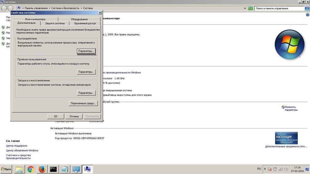Viewport: 310px width, 174px height.
Task: Switch to the 'Защита системы' tab
Action: coord(55,23)
